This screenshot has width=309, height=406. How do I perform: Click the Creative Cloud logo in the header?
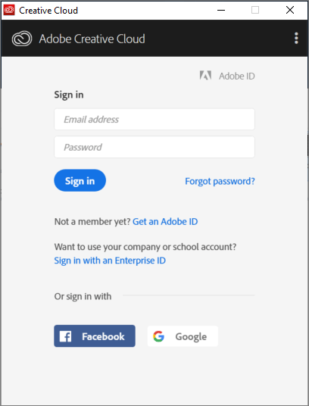[x=22, y=39]
